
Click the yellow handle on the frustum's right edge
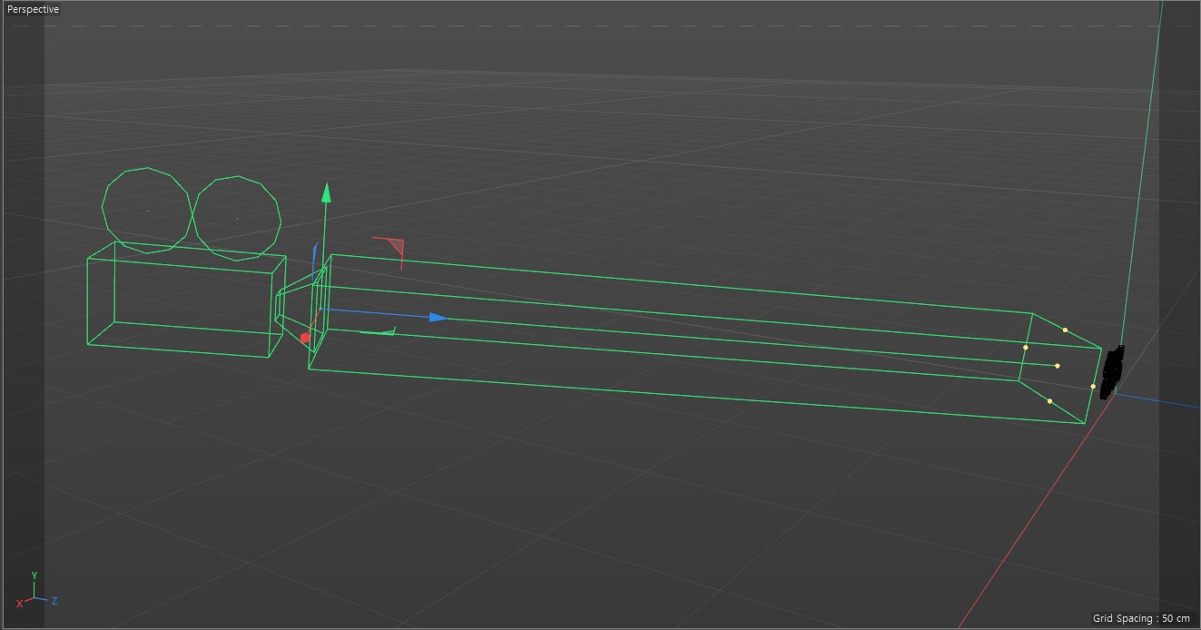tap(1093, 387)
